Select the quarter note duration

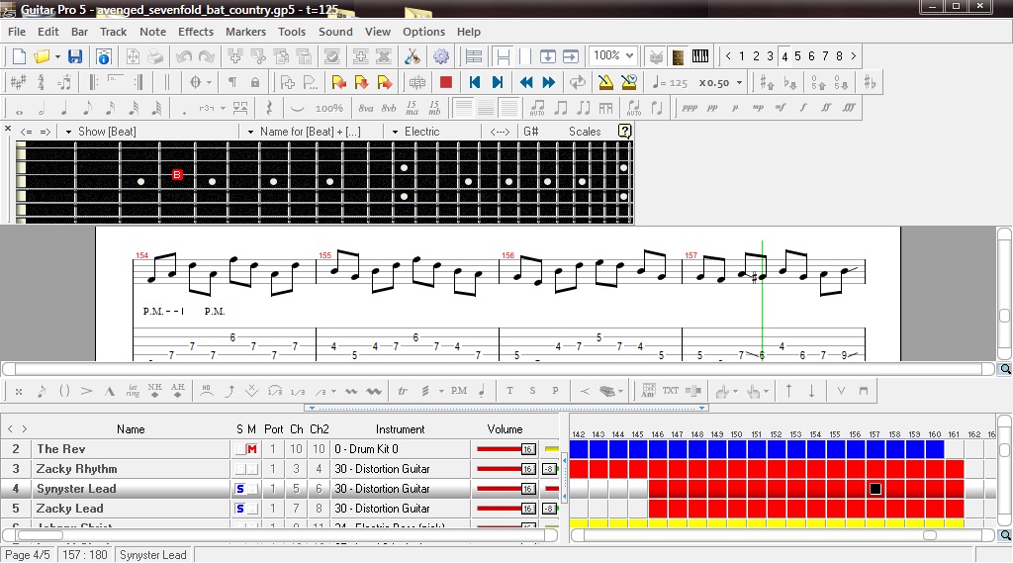(64, 109)
